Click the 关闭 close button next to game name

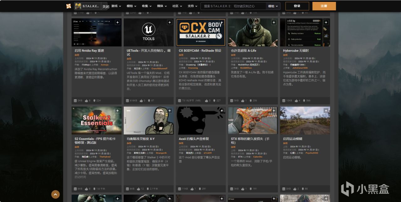pyautogui.click(x=106, y=6)
